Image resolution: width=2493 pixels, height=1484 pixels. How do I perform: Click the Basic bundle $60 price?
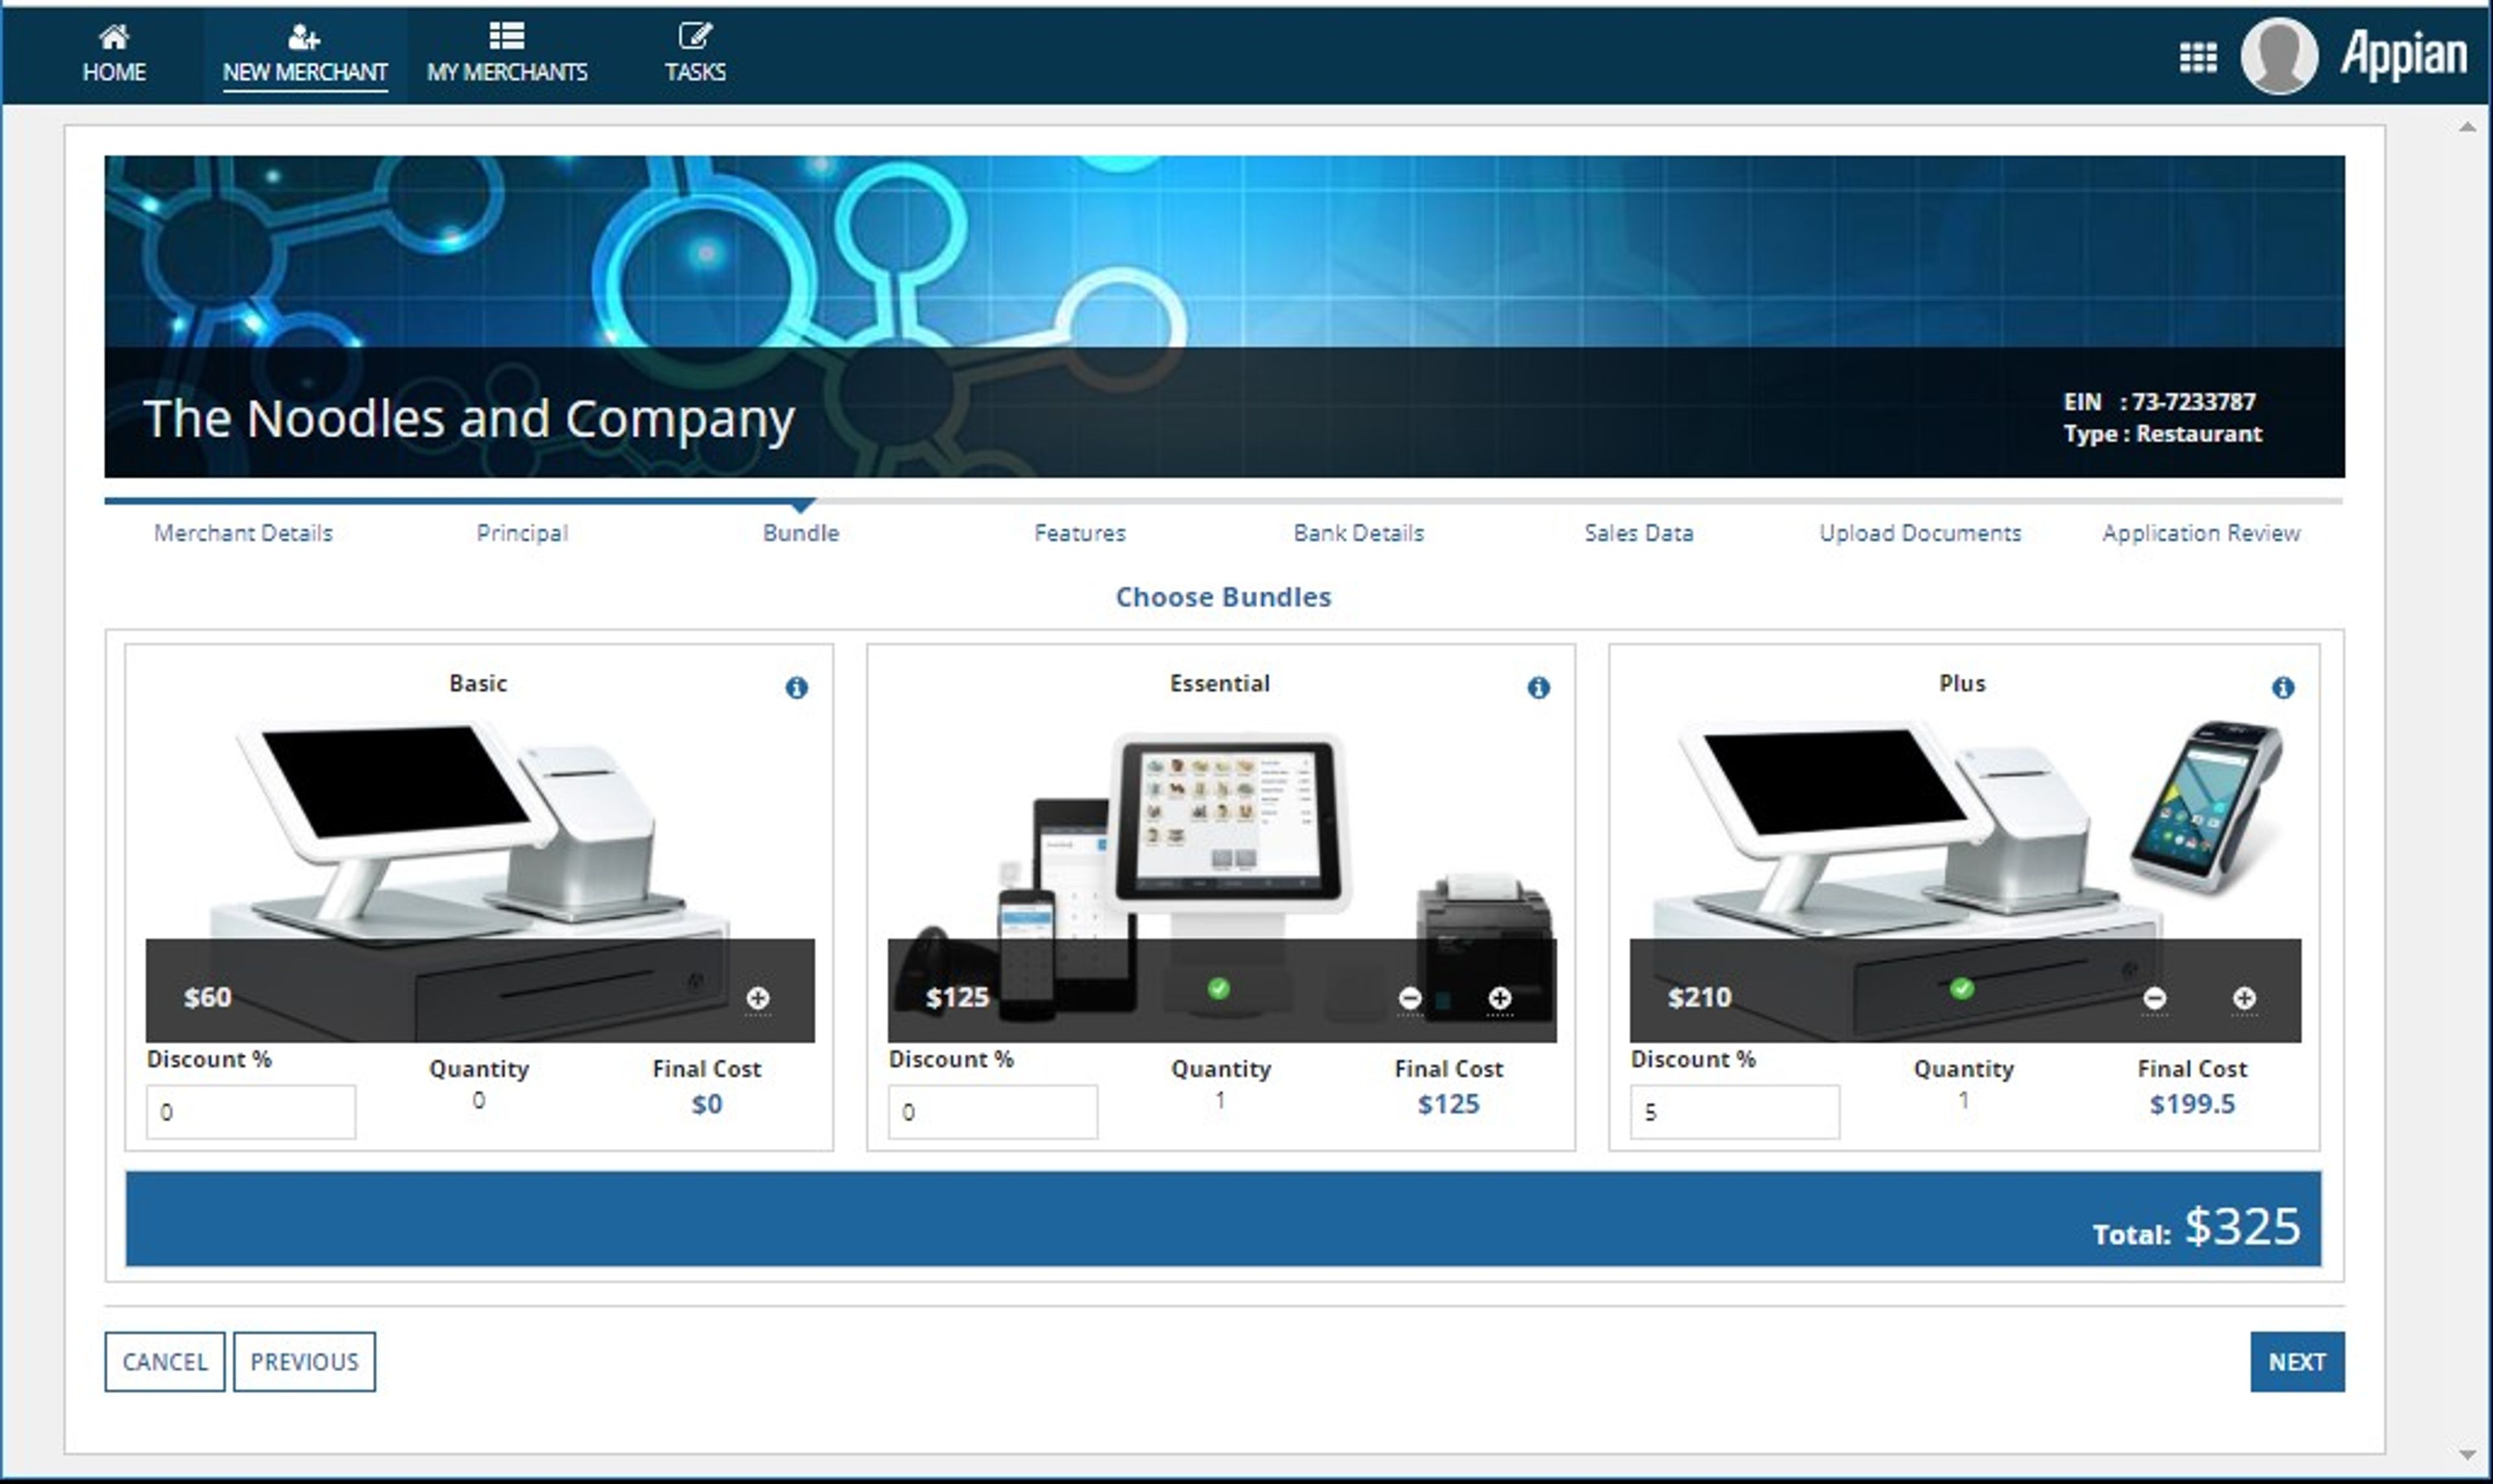tap(208, 997)
